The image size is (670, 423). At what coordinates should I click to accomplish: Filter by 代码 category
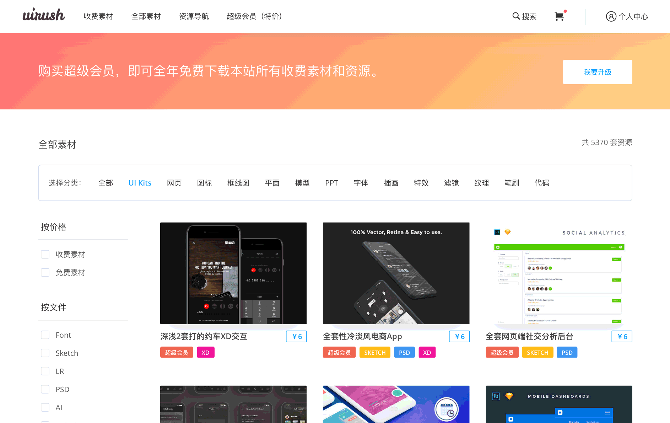[x=542, y=183]
